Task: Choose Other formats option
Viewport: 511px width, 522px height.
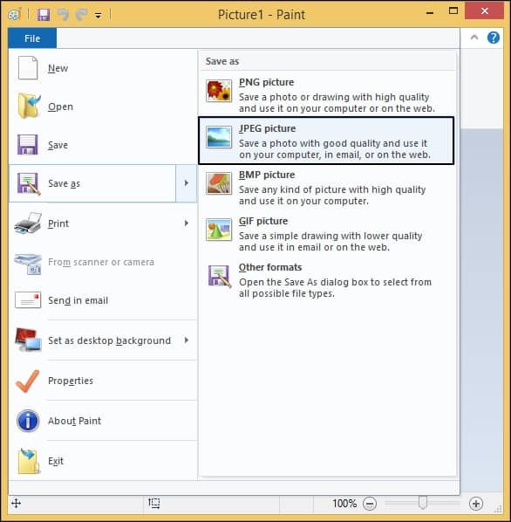Action: 326,279
